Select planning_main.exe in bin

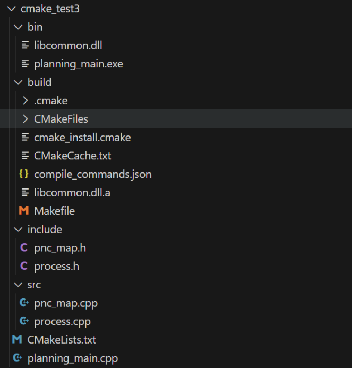78,64
